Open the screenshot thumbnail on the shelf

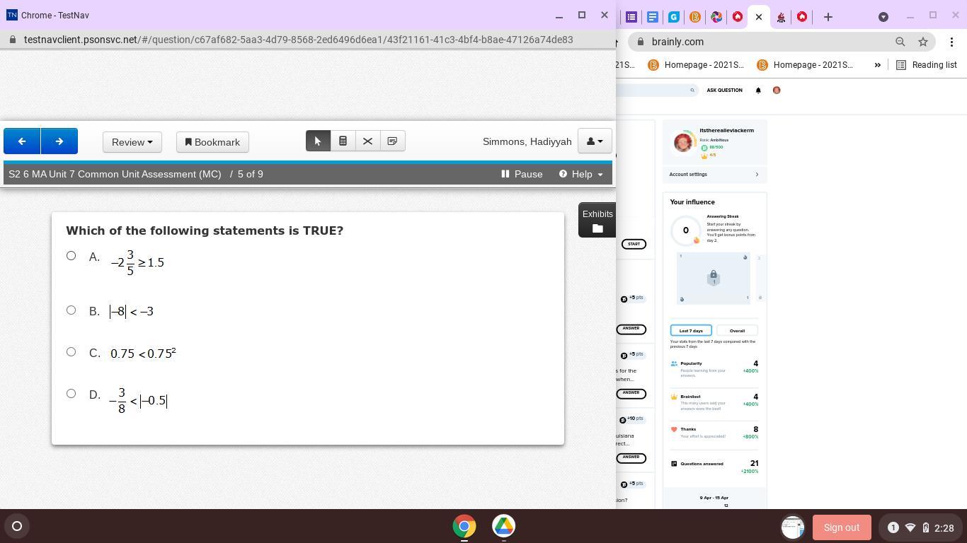[x=793, y=527]
